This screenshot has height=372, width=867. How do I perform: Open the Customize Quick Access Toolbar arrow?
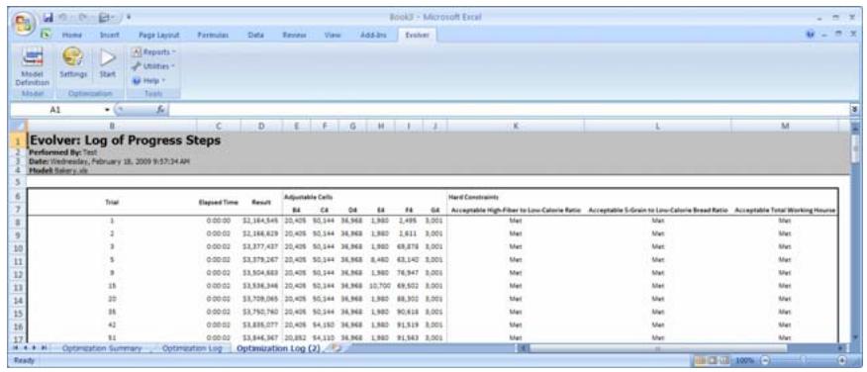[129, 17]
